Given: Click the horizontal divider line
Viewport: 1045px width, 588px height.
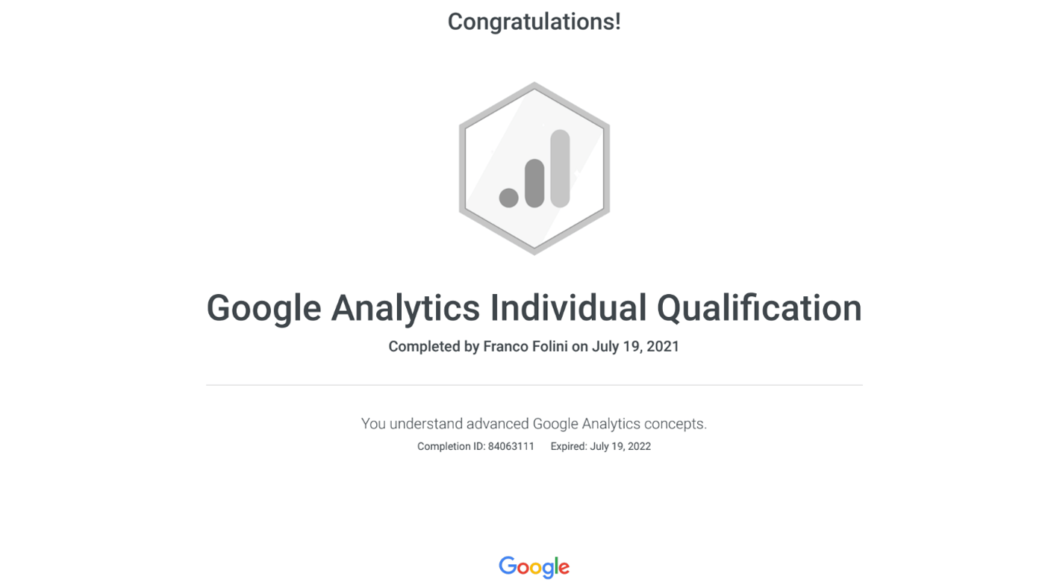Looking at the screenshot, I should 534,385.
